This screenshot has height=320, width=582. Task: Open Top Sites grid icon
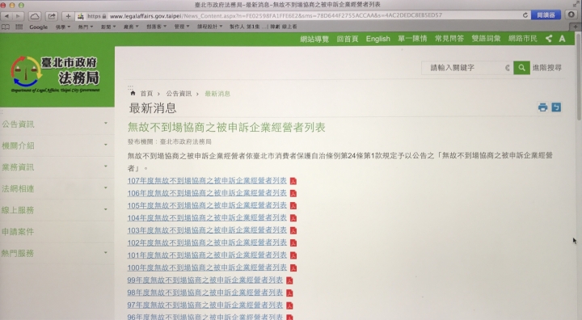click(19, 27)
